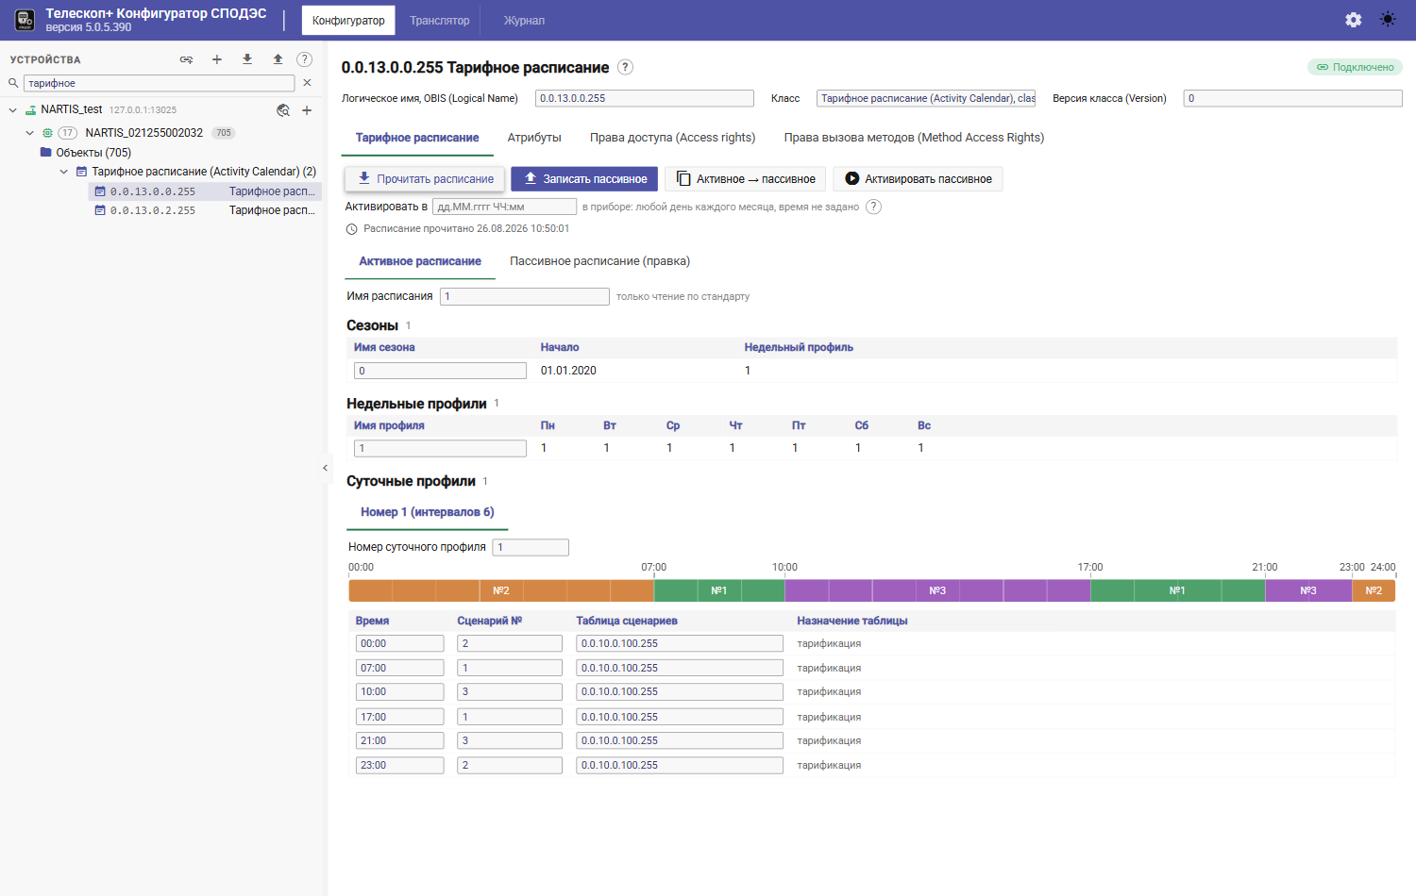The image size is (1416, 896).
Task: Click the green №1 segment between 07:00 and 10:00
Action: click(x=719, y=590)
